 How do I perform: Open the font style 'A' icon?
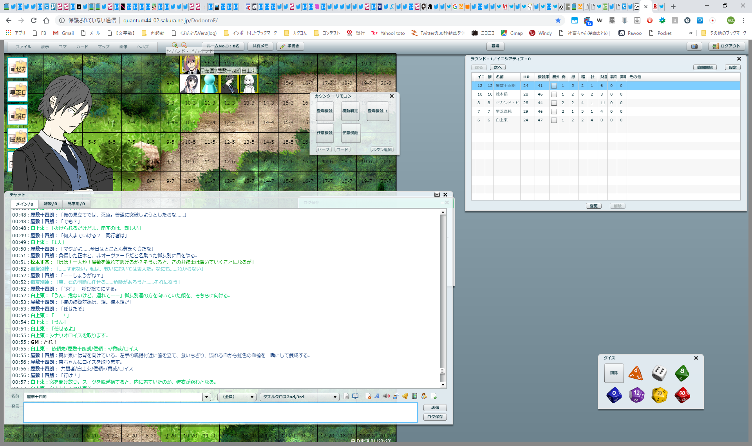click(377, 396)
